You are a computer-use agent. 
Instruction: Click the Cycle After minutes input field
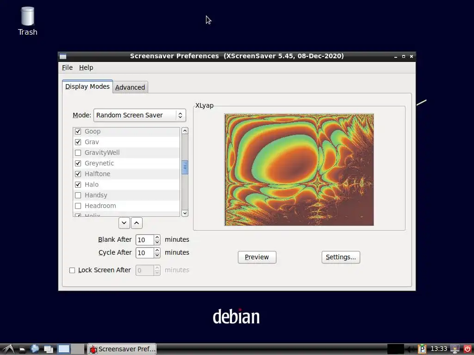145,253
